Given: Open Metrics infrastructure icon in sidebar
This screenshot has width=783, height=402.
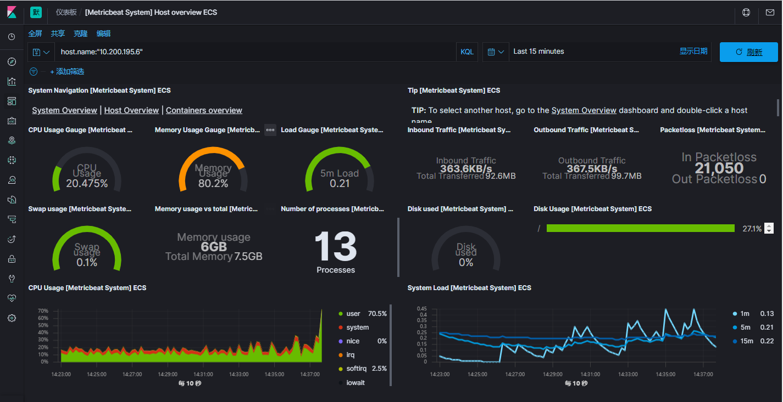Looking at the screenshot, I should [12, 180].
